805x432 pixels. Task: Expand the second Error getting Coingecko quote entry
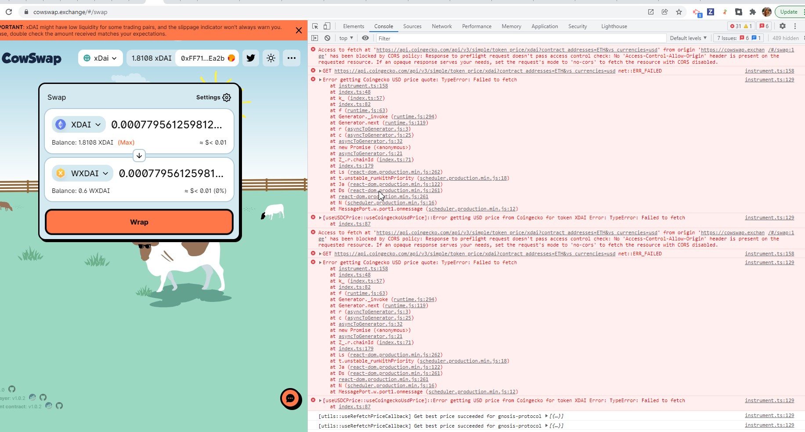point(321,262)
